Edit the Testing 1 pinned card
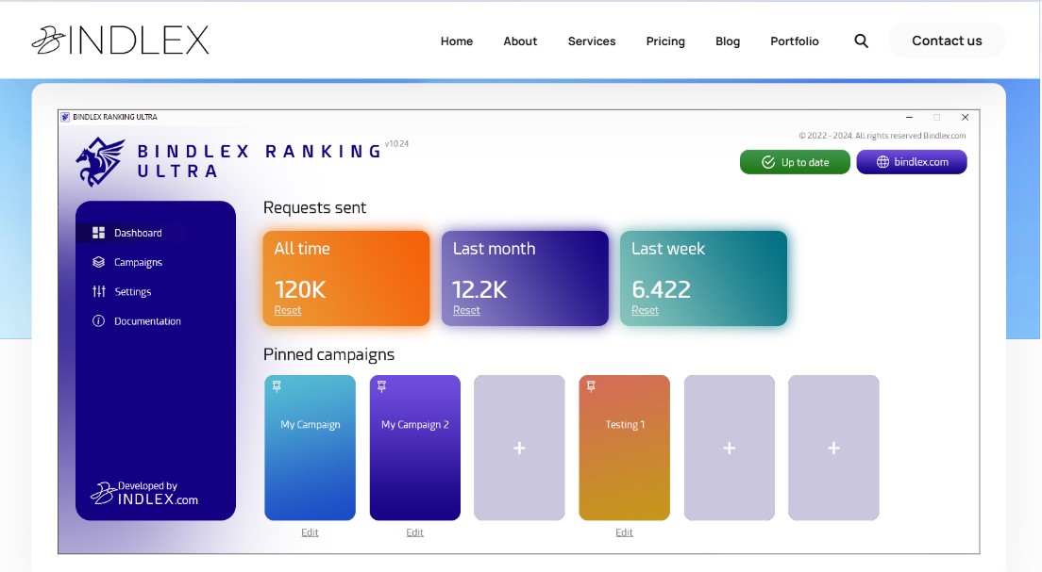This screenshot has width=1042, height=572. point(624,532)
